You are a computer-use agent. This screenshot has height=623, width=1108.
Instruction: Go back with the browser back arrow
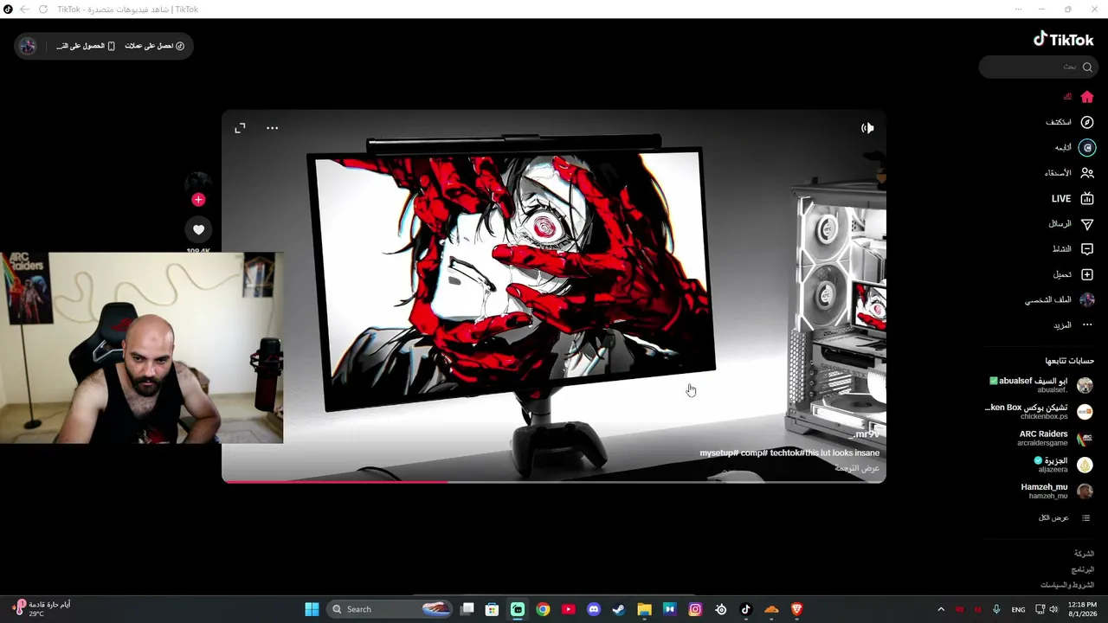click(24, 10)
